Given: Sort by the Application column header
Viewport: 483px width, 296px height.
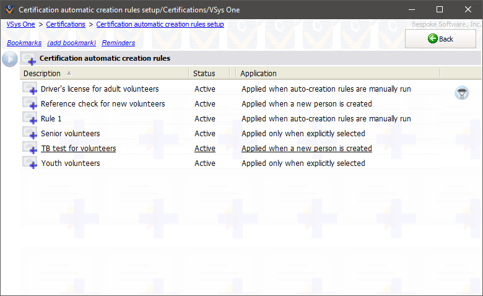Looking at the screenshot, I should 258,74.
